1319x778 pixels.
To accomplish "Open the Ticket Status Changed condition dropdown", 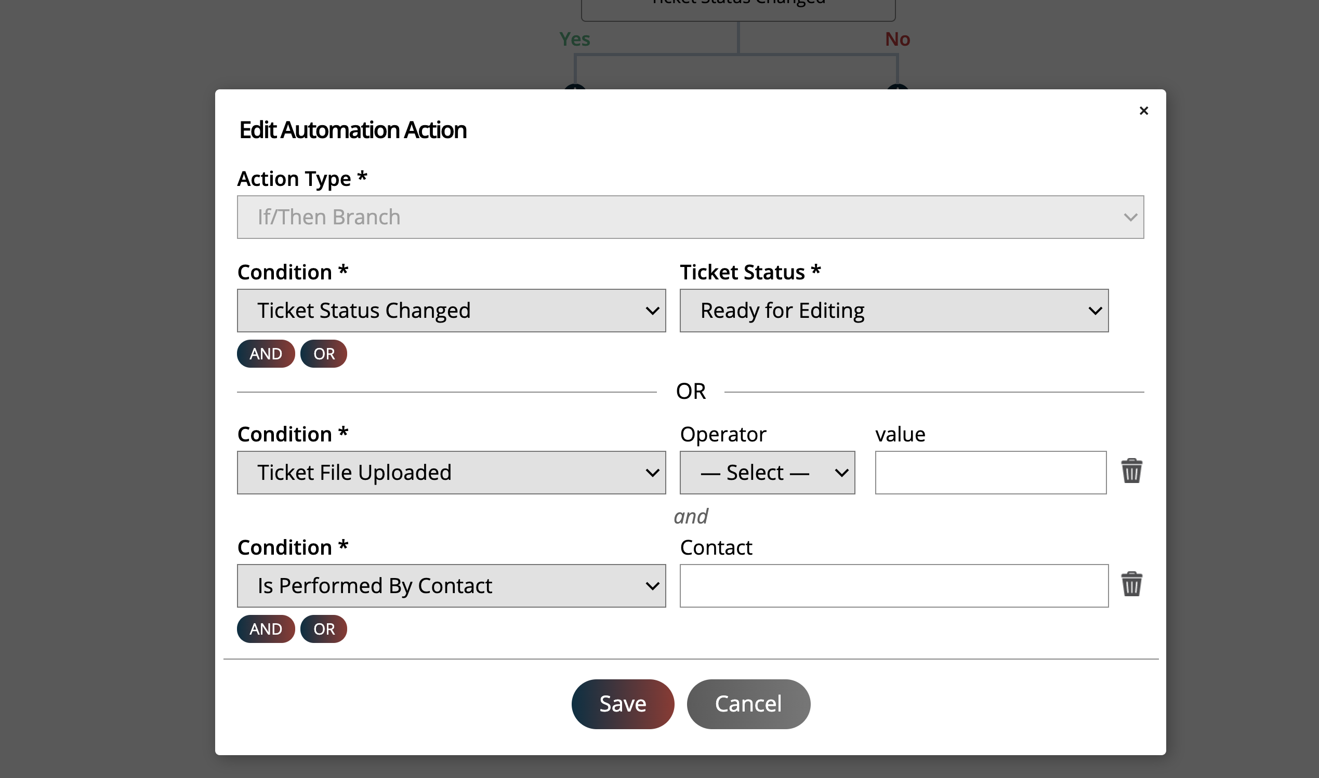I will [451, 311].
